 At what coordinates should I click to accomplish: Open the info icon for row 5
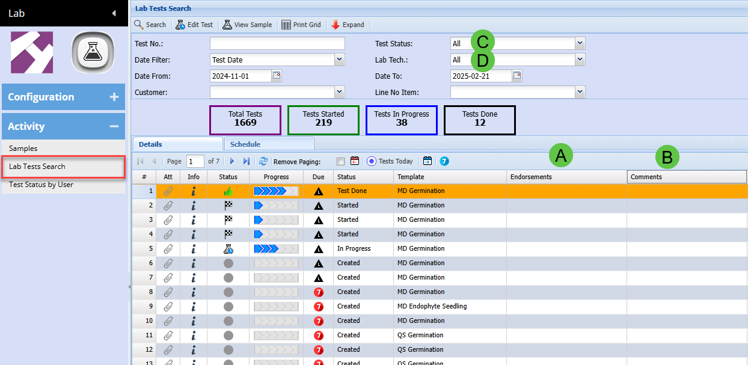[x=193, y=249]
